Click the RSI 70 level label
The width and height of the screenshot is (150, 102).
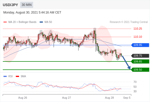pos(135,82)
